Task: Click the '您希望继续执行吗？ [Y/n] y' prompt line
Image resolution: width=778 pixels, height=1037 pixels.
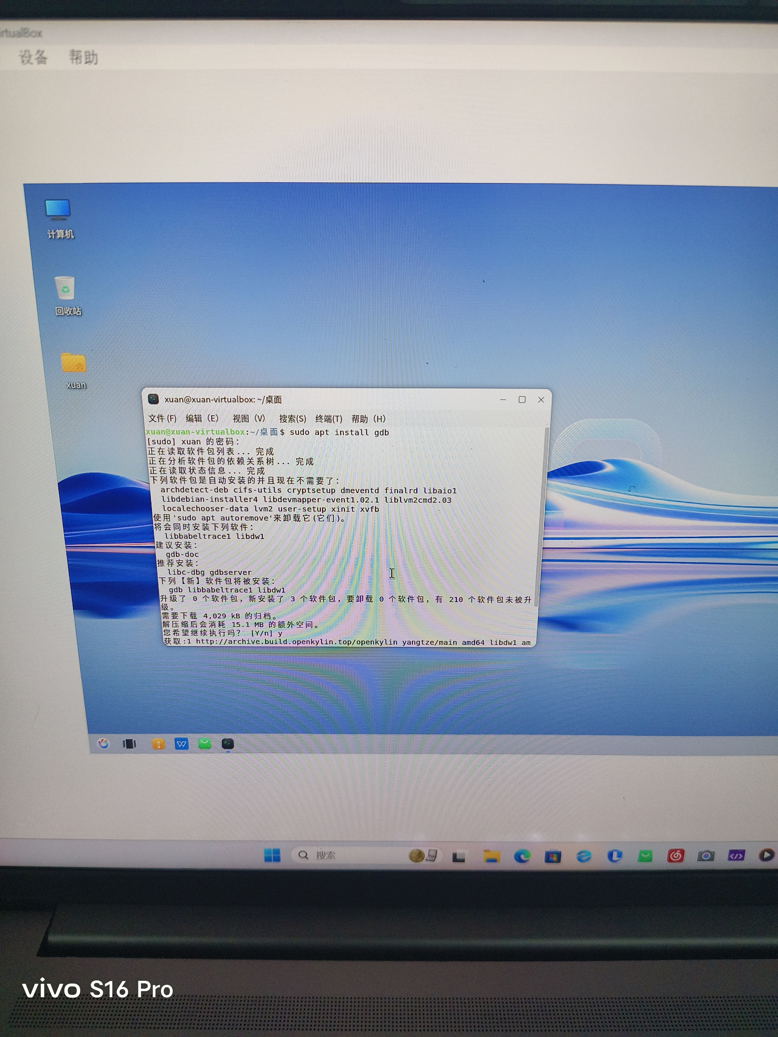Action: click(x=222, y=633)
